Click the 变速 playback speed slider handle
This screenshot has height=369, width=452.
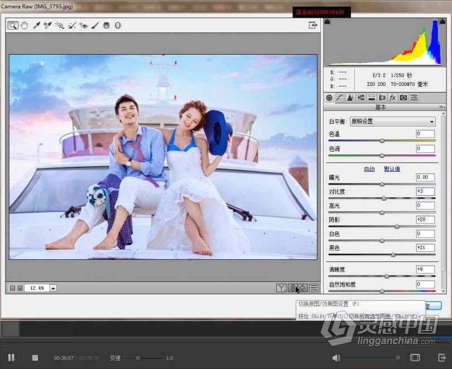click(138, 358)
